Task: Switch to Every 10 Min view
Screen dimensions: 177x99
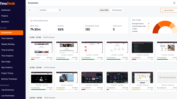Action: 104,10
